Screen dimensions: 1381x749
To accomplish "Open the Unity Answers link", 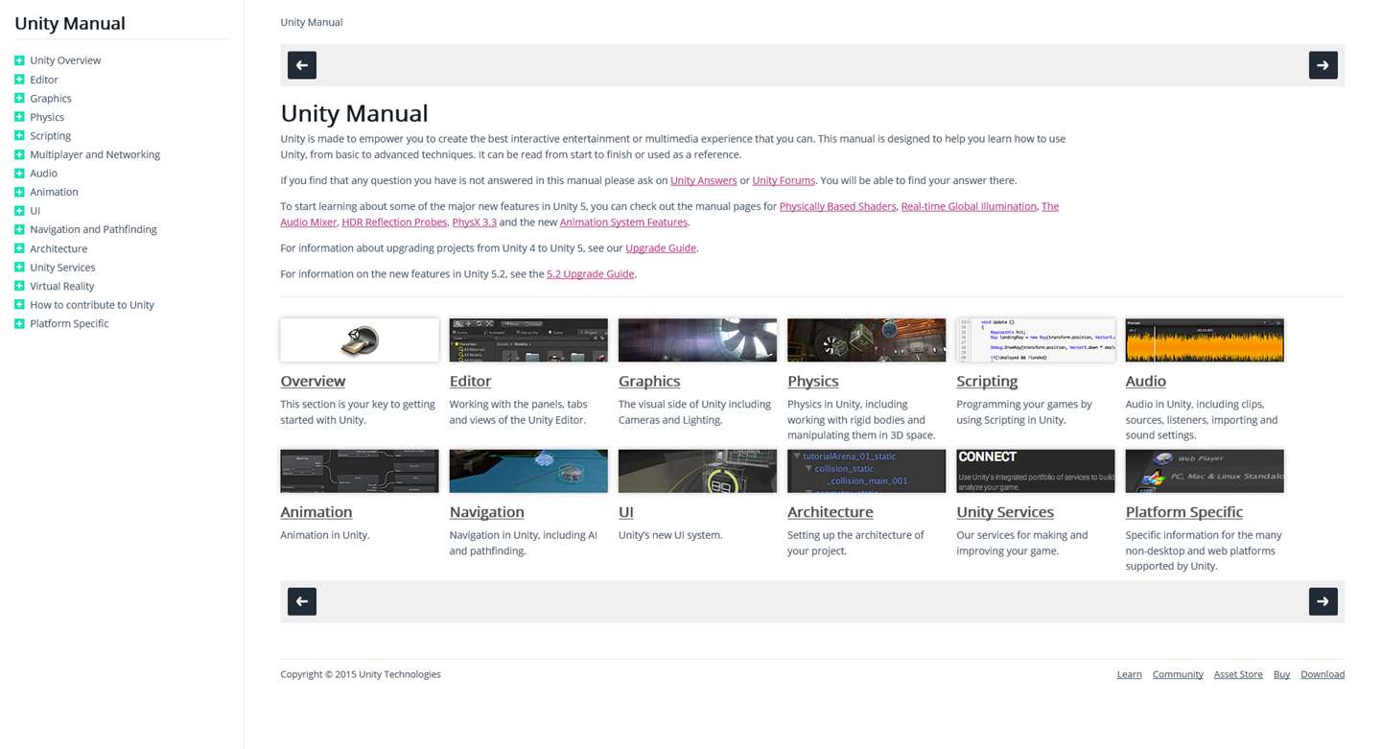I will (704, 180).
